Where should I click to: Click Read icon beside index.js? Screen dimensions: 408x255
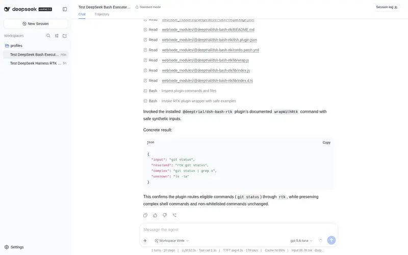145,70
